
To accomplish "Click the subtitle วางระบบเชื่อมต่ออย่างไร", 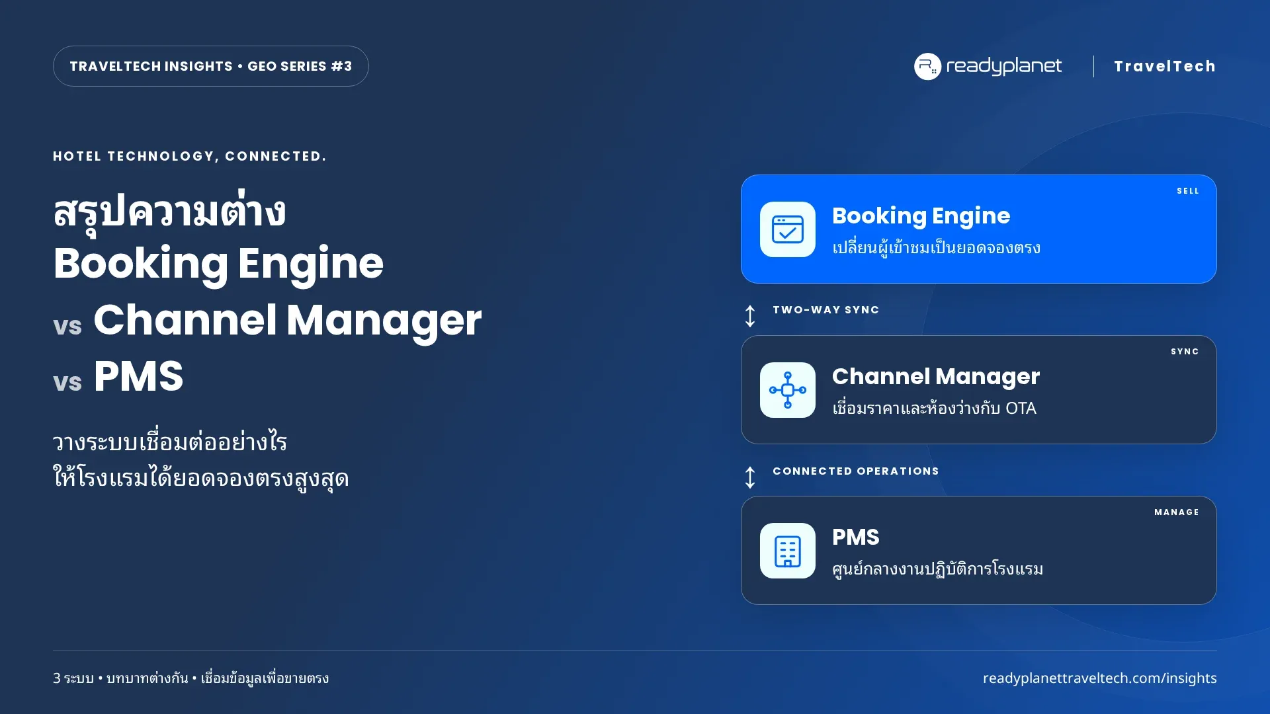I will [170, 441].
